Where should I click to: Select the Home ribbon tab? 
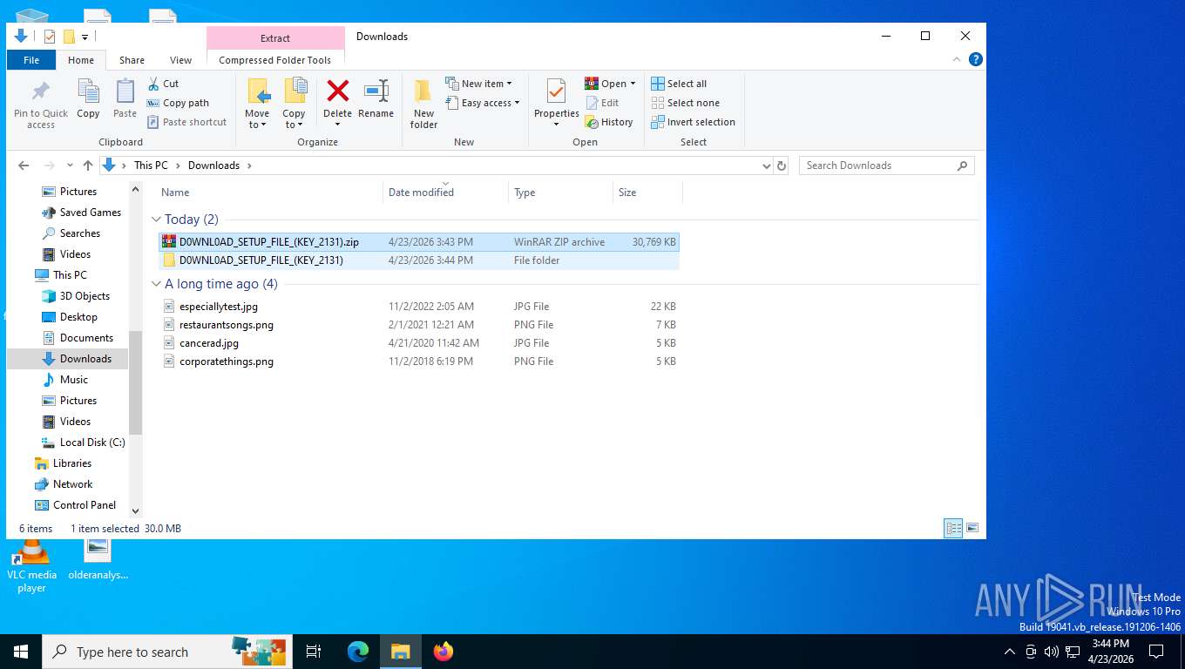[81, 60]
